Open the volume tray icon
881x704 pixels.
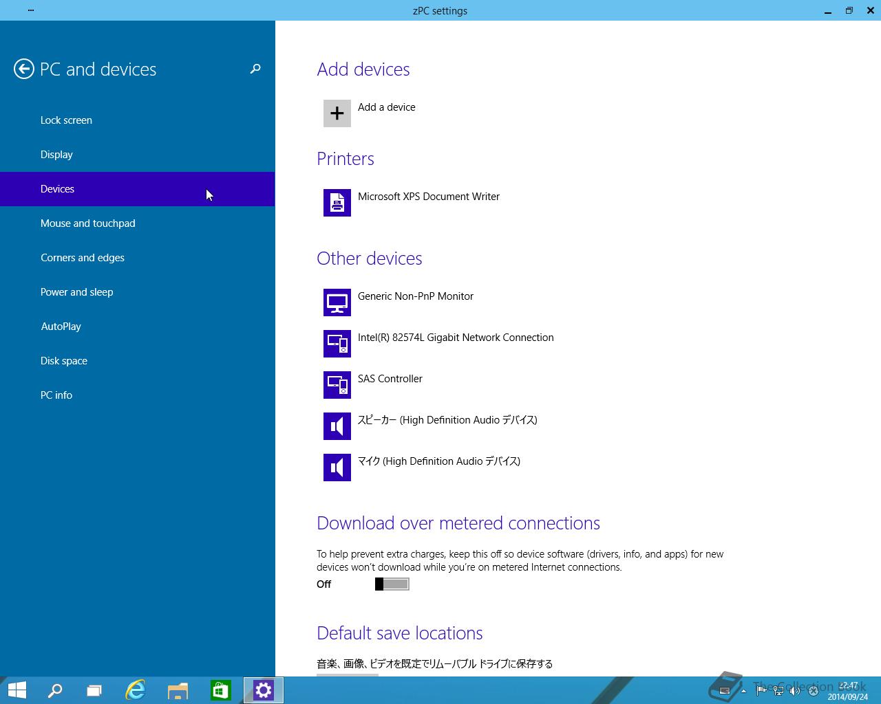pos(795,691)
